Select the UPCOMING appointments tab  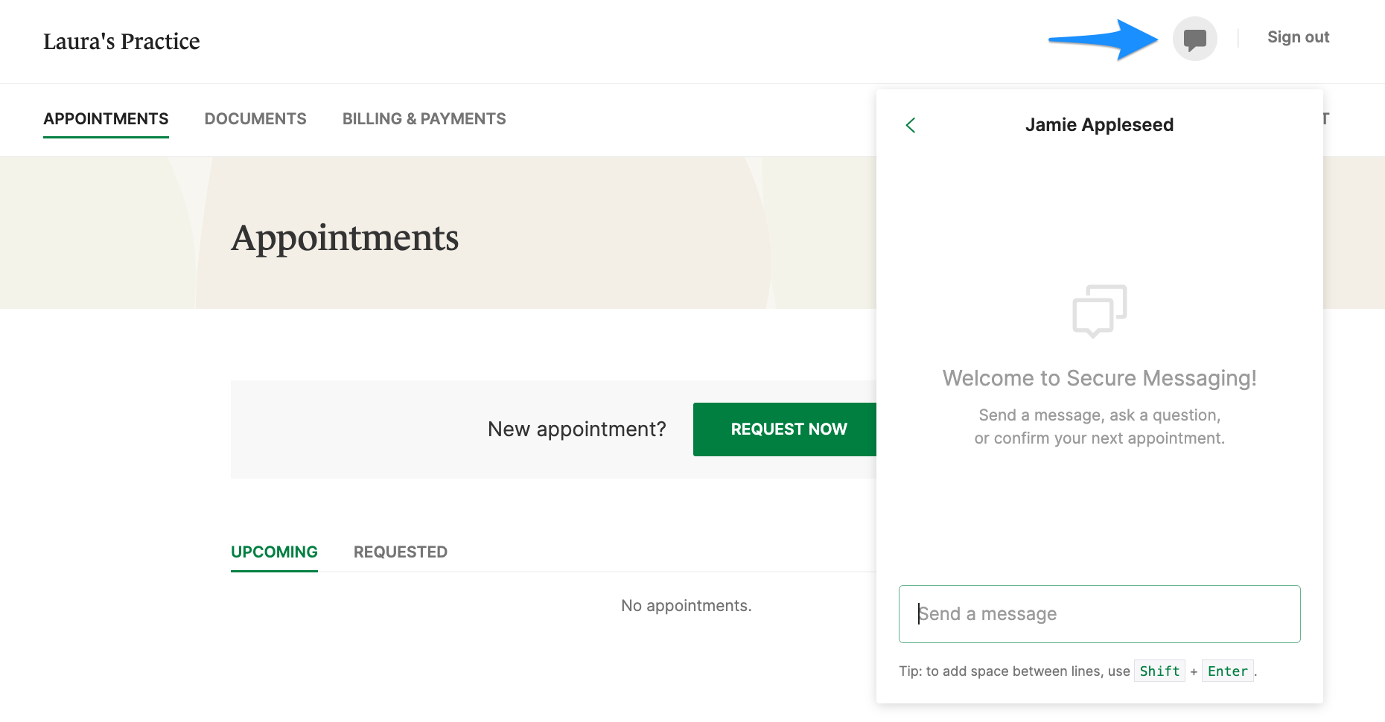[x=274, y=552]
